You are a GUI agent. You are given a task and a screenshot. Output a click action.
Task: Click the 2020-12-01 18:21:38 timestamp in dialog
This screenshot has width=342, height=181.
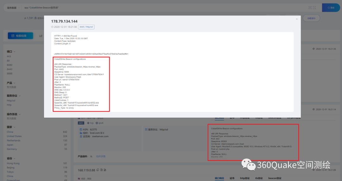pyautogui.click(x=65, y=27)
